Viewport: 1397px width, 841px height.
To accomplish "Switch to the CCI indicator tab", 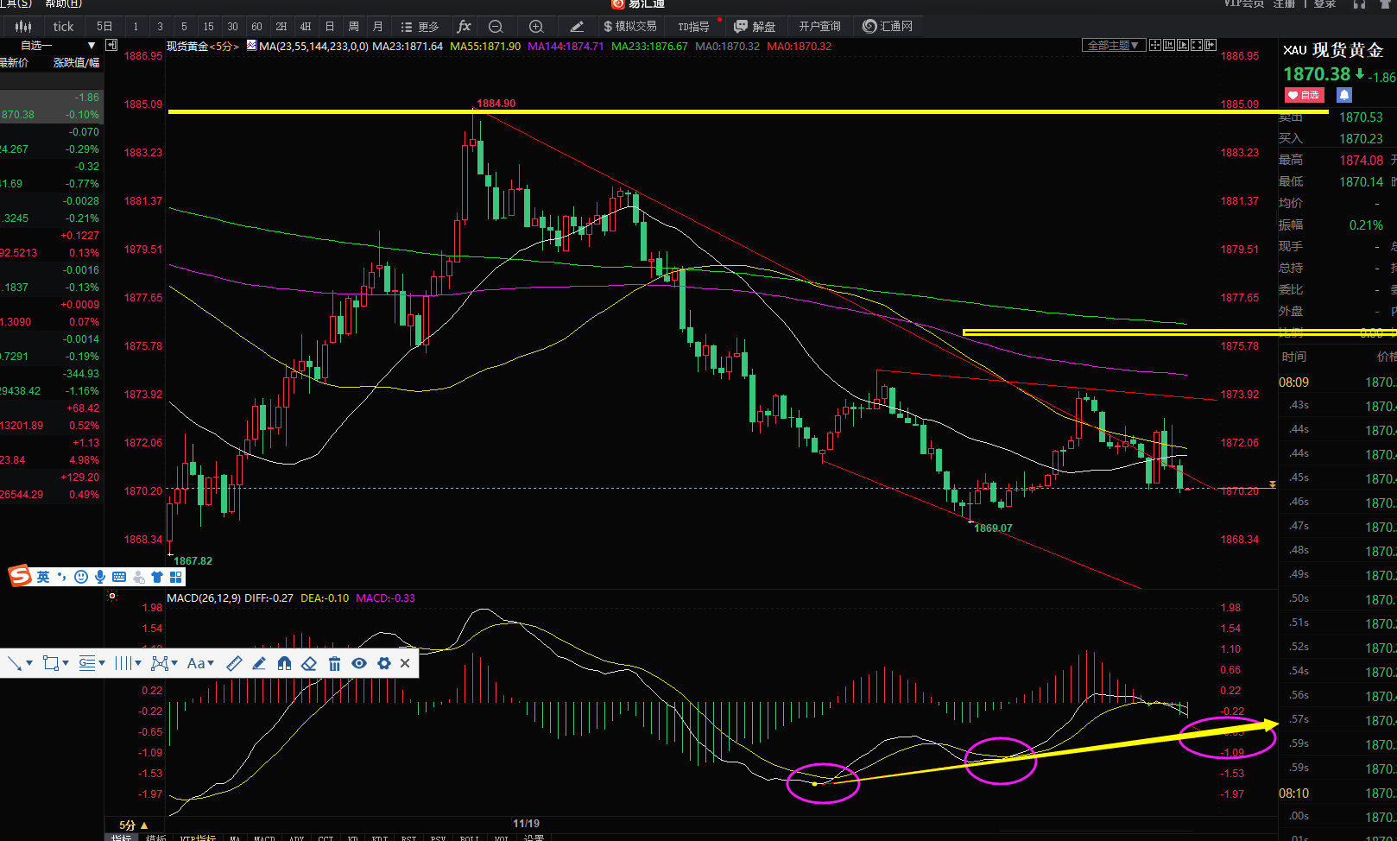I will point(326,838).
